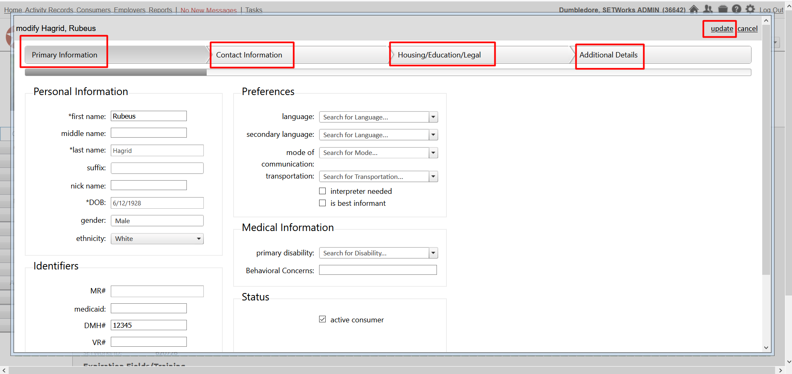This screenshot has height=374, width=792.
Task: Open the Employers menu
Action: 130,10
